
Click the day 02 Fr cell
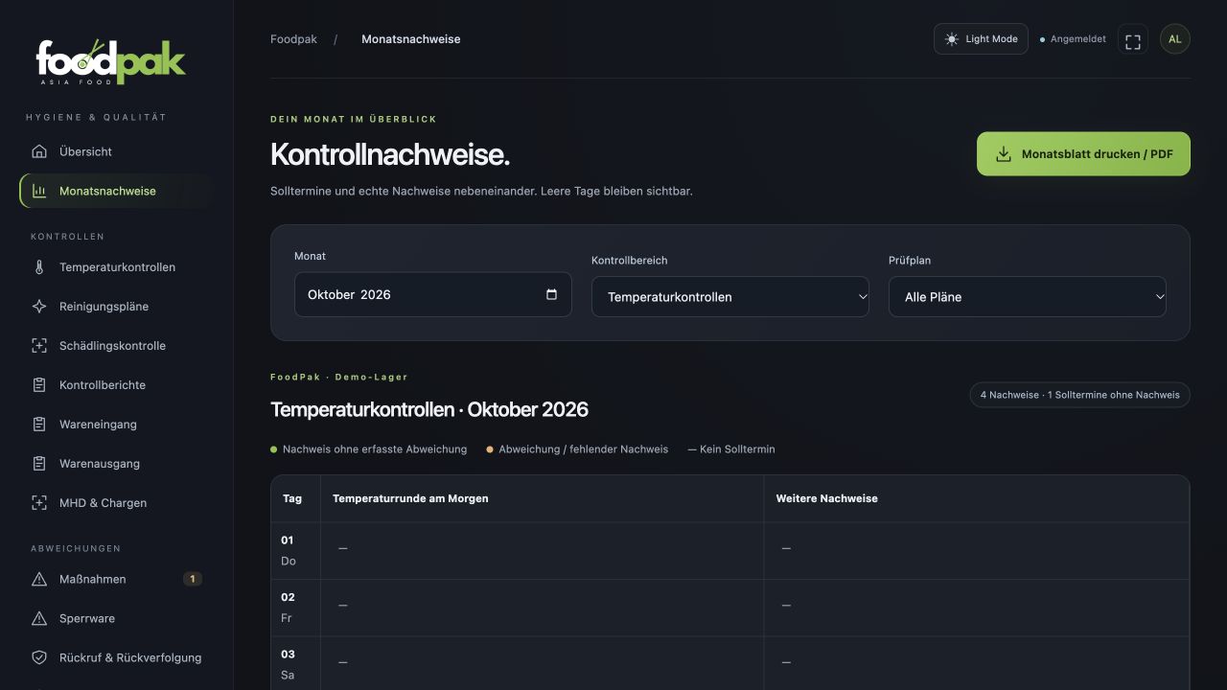click(x=295, y=608)
